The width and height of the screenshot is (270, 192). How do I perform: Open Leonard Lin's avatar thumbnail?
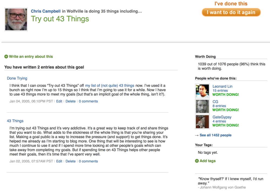(x=202, y=91)
